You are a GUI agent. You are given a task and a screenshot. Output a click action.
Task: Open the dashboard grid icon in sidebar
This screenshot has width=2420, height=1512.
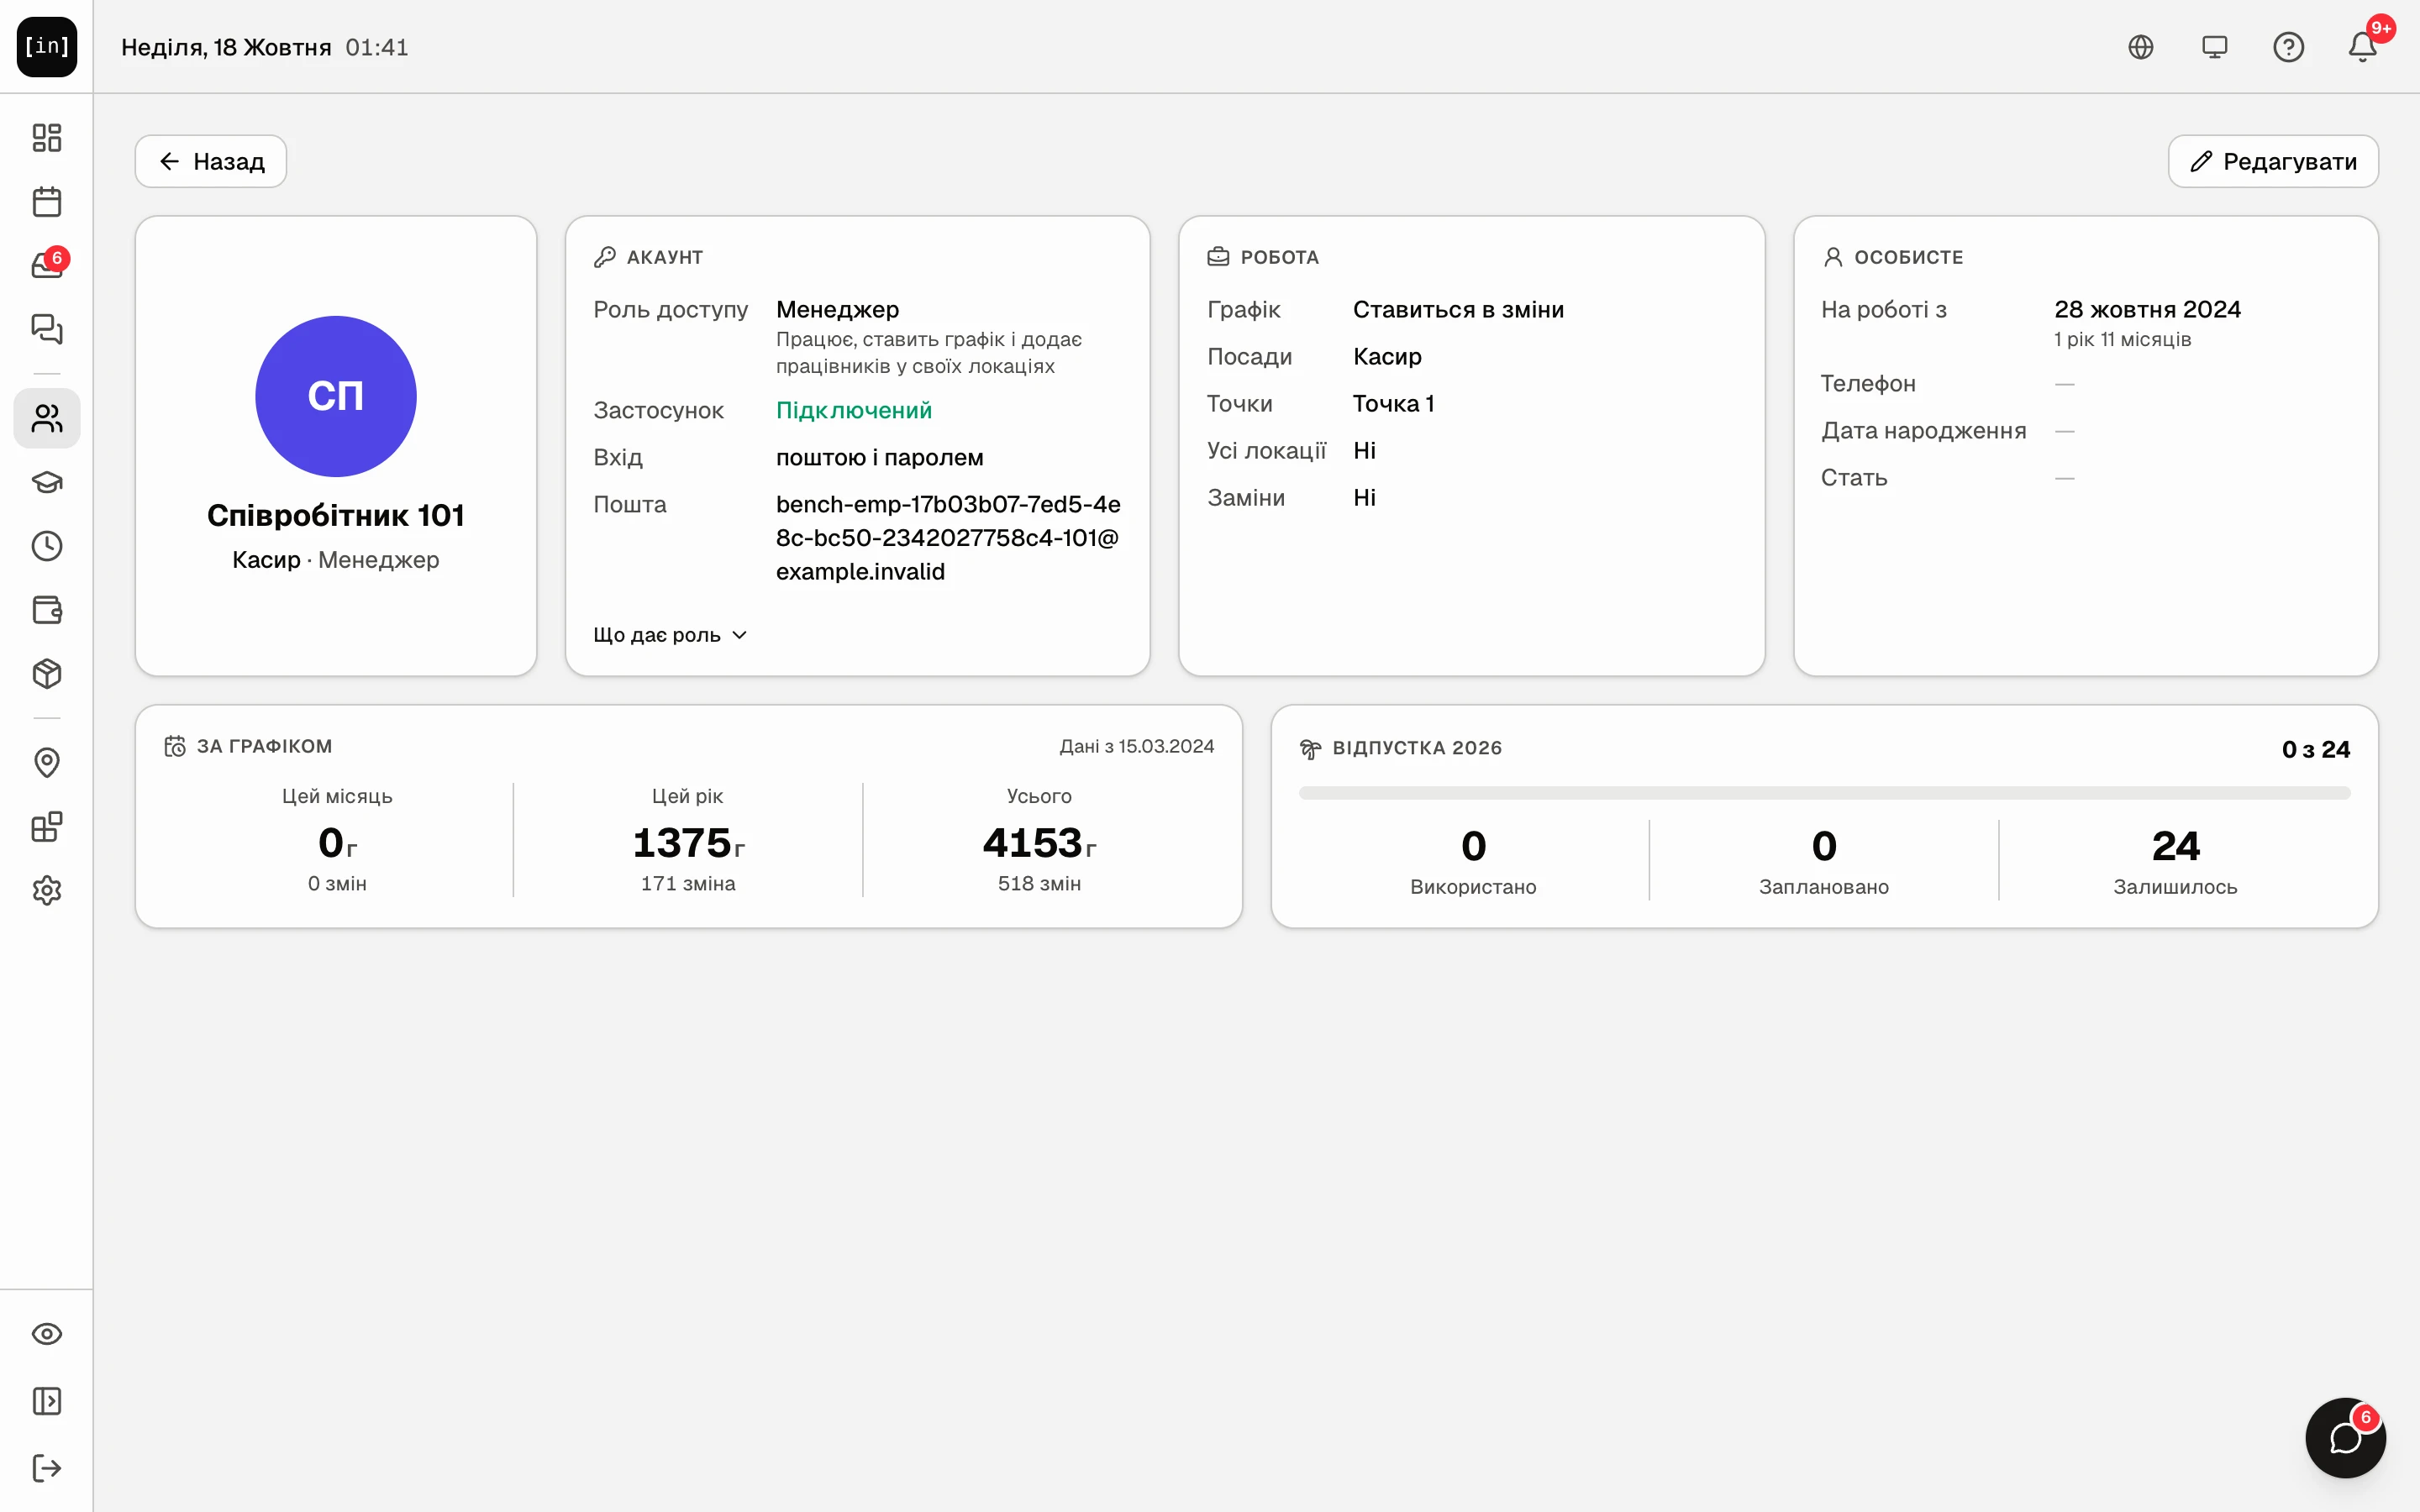pos(47,137)
